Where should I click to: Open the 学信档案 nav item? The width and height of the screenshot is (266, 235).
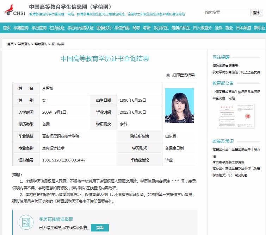click(x=122, y=28)
